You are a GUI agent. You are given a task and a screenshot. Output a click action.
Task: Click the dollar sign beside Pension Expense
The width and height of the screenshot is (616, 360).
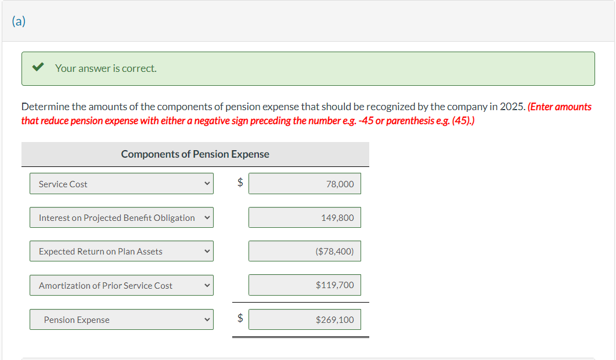pos(239,318)
